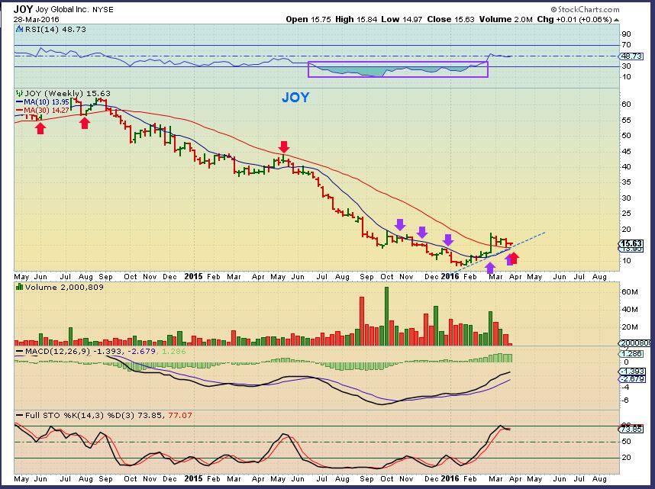Click the 48.73 RSI value tag on right axis
The height and width of the screenshot is (489, 655).
(x=631, y=56)
